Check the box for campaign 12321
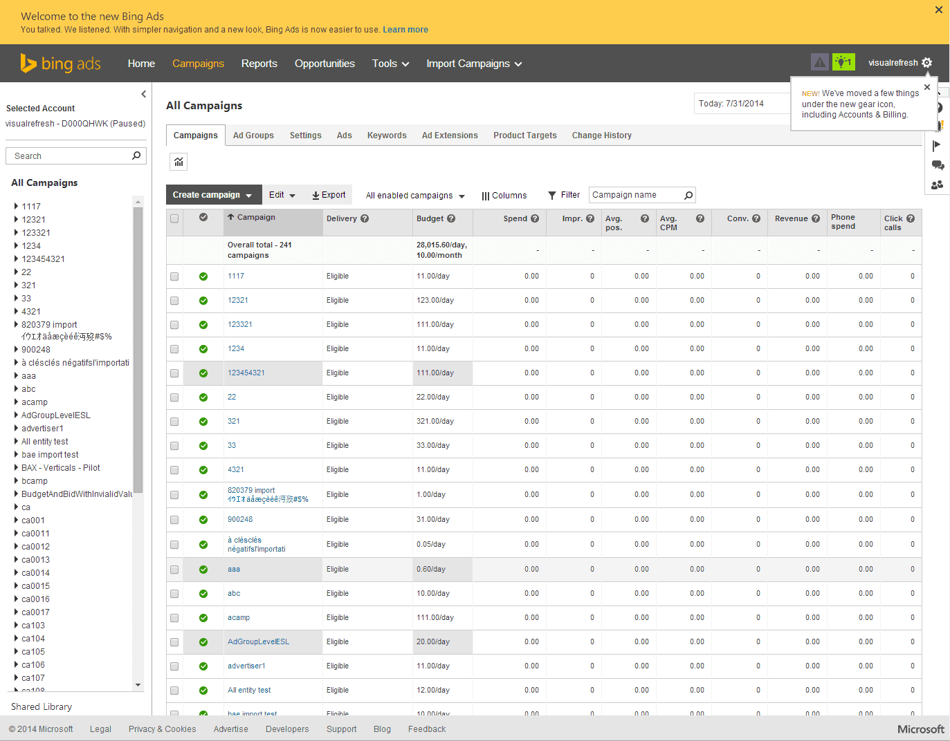The image size is (950, 741). (174, 301)
